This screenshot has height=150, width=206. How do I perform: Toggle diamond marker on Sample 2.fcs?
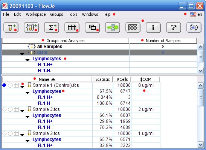coord(5,109)
